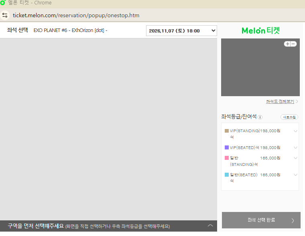Click the URL ticket.melon.com address field
Screen dimensions: 305x236
click(76, 15)
